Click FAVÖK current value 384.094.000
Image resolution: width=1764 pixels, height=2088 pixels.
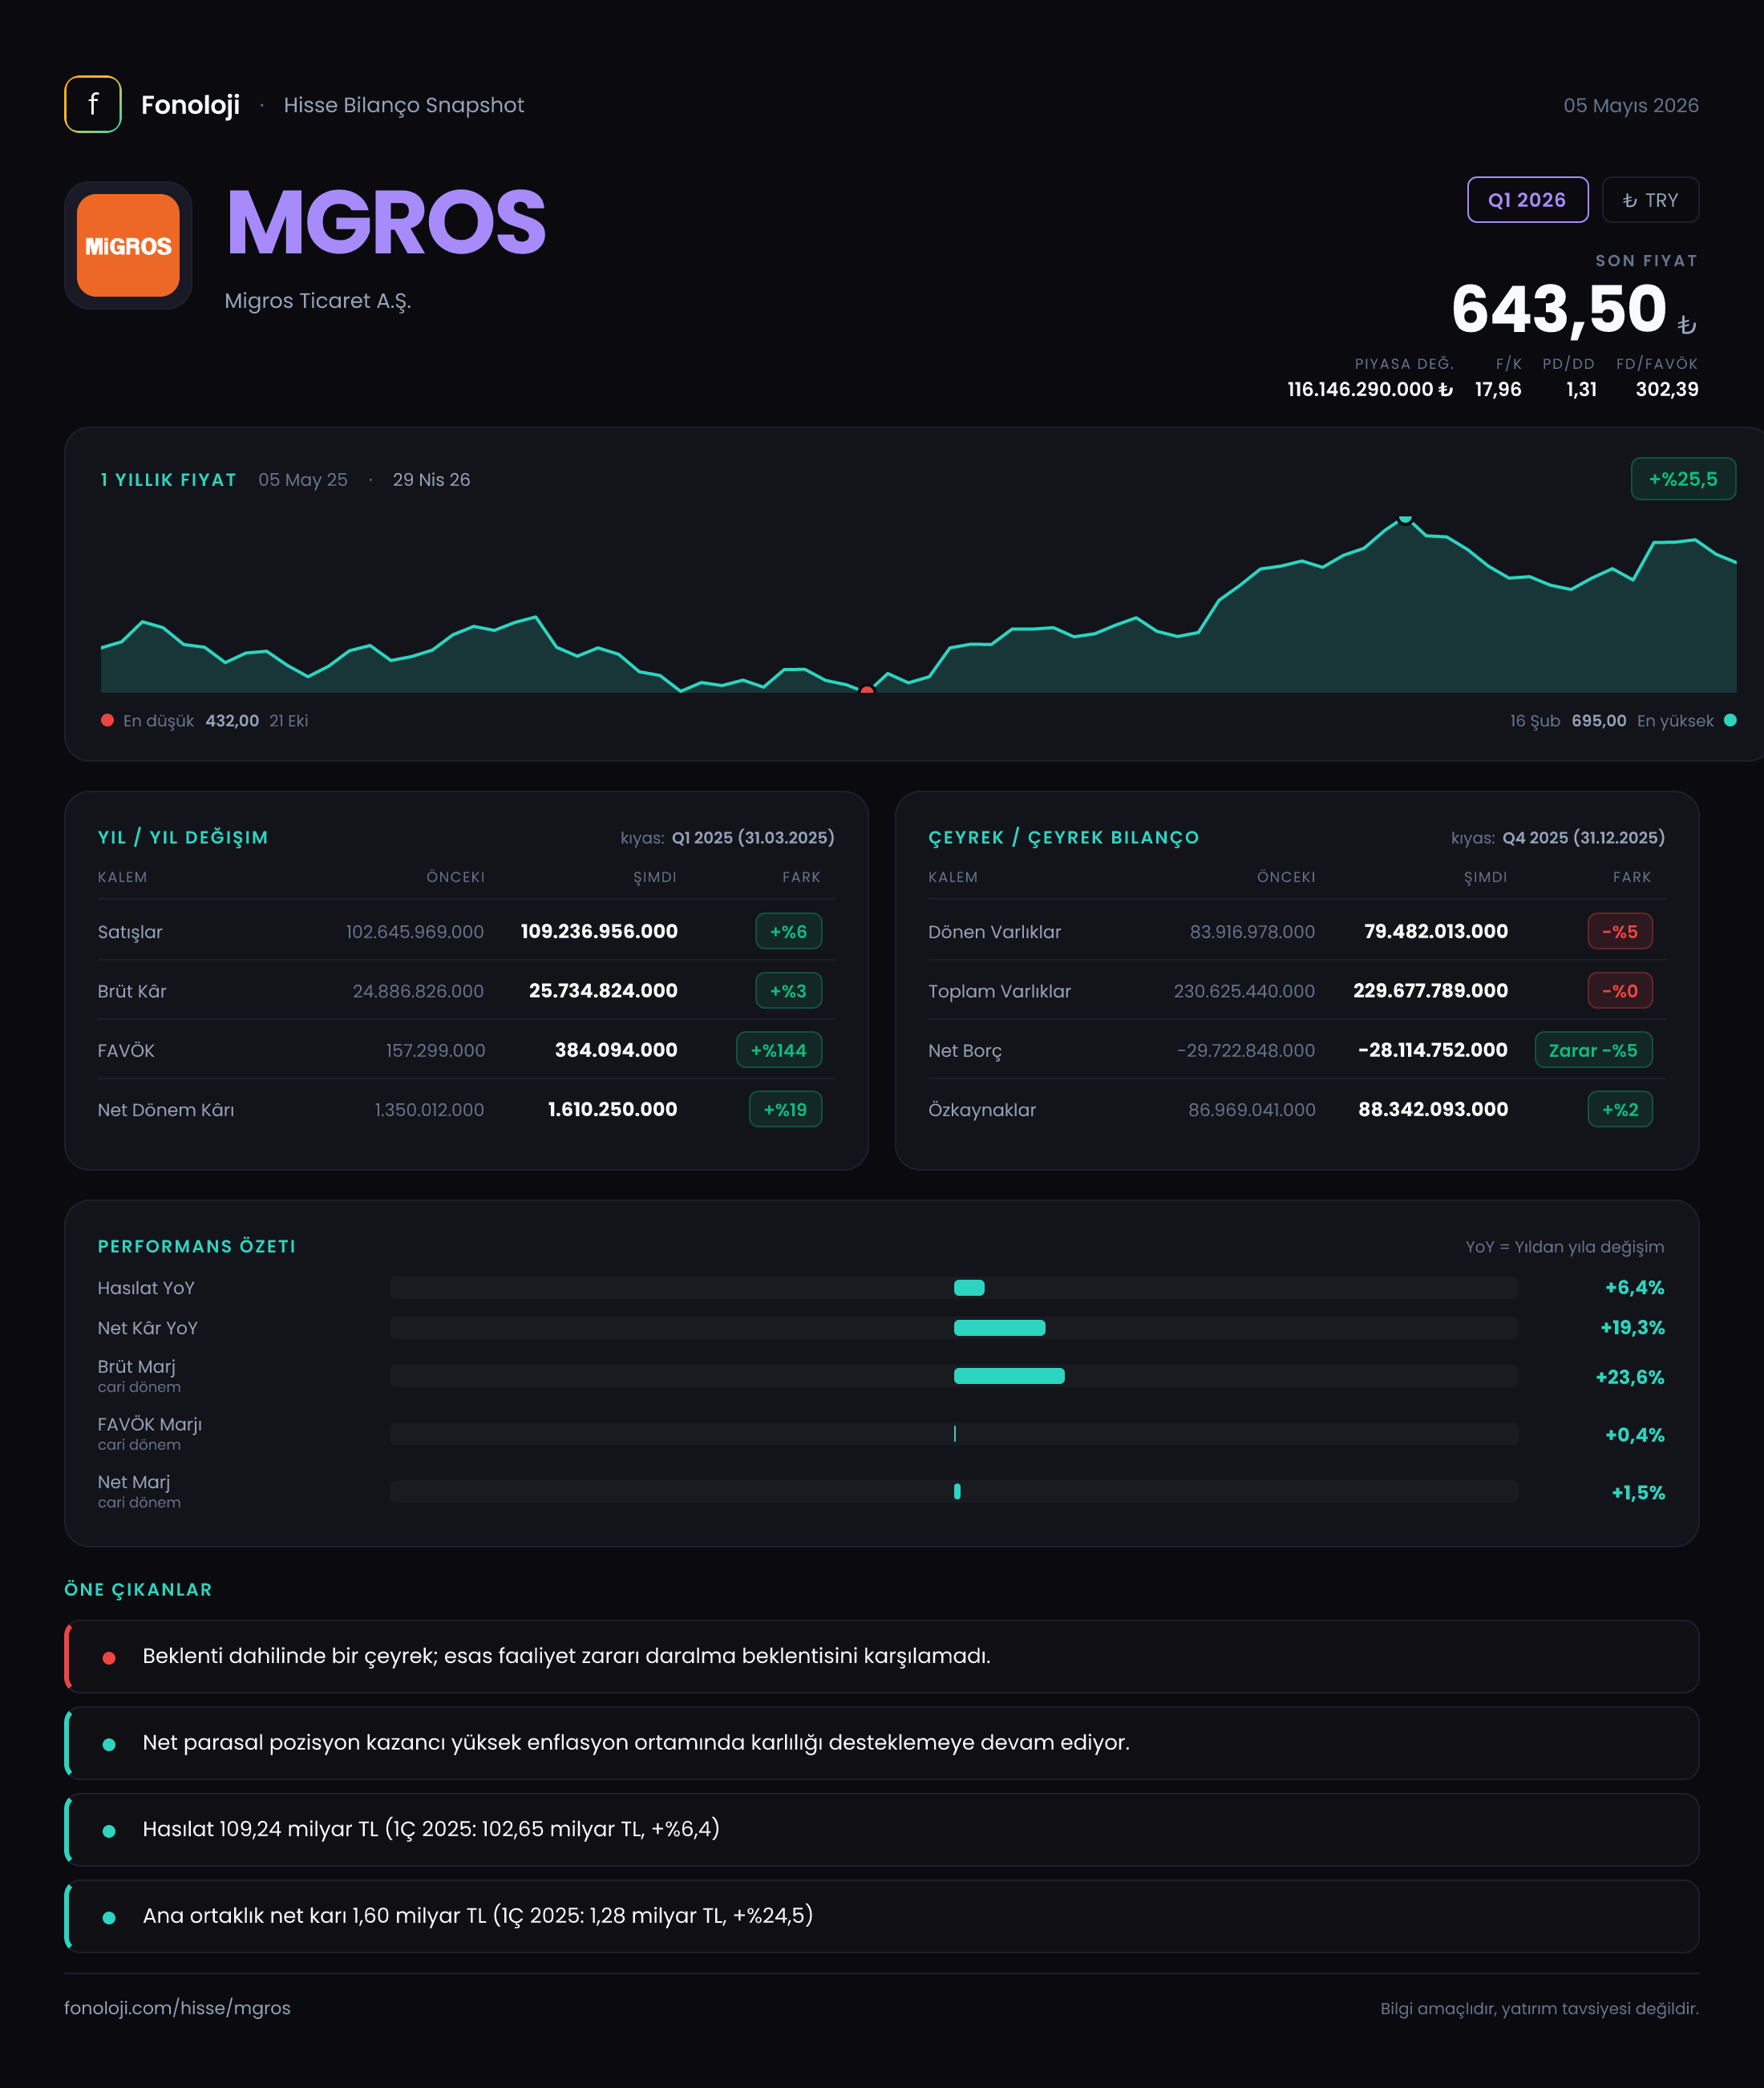click(x=616, y=1050)
